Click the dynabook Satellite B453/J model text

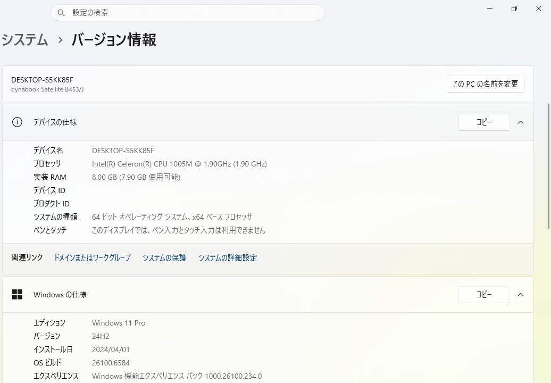[47, 89]
